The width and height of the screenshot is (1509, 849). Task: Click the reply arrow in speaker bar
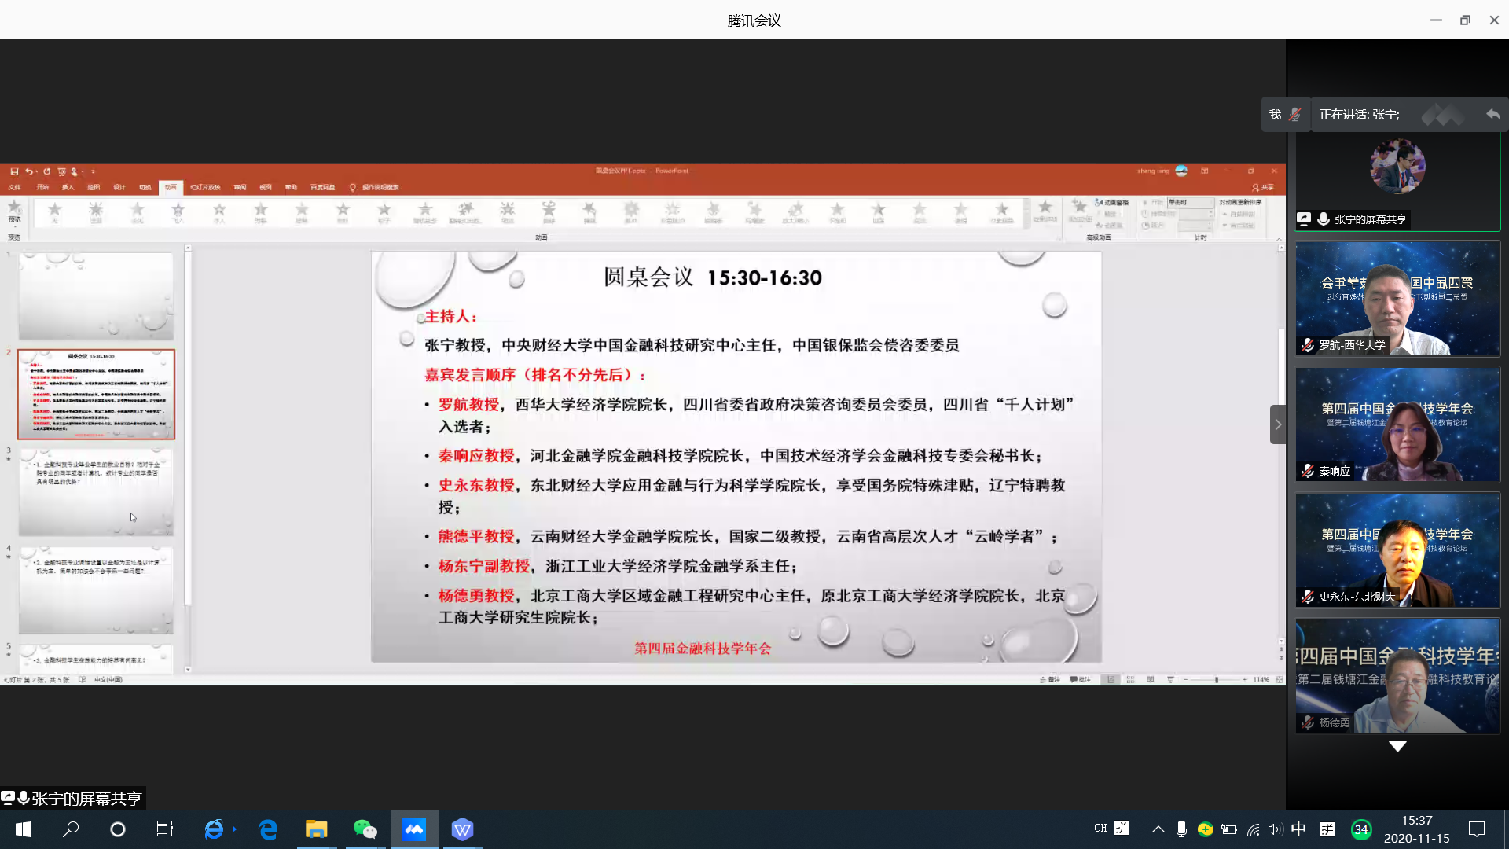[x=1492, y=115]
